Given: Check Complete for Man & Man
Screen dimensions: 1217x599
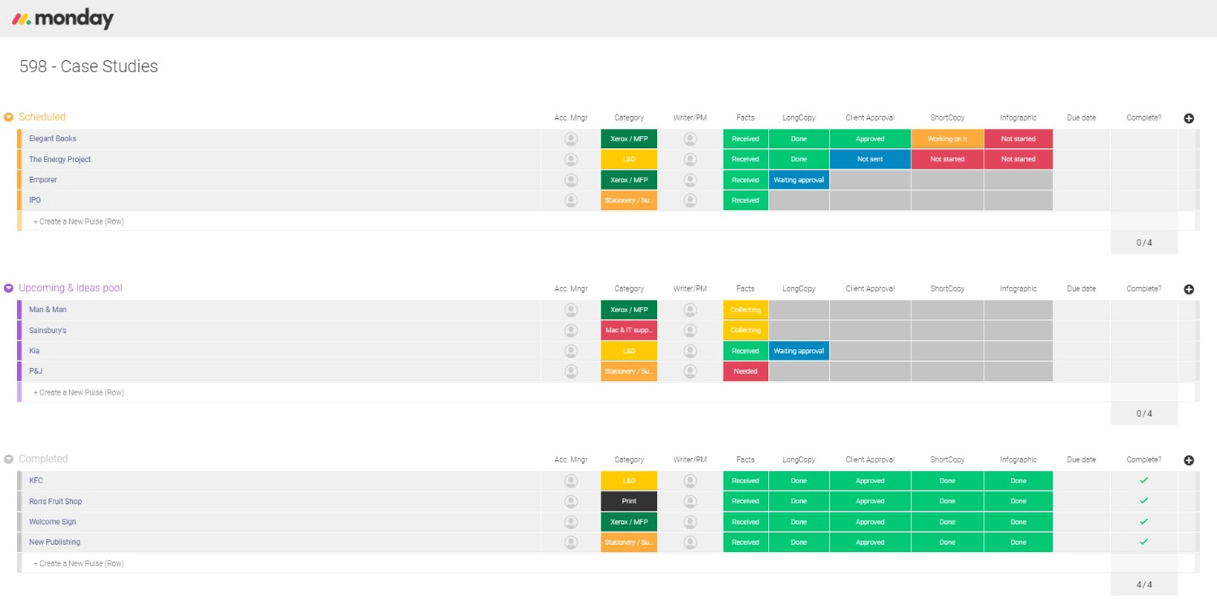Looking at the screenshot, I should [1144, 310].
